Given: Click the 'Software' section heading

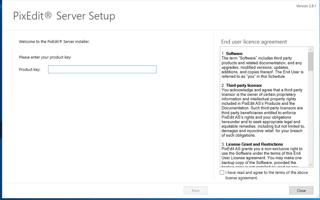Looking at the screenshot, I should (234, 54).
